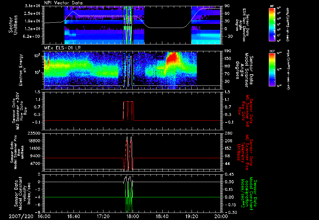Screen dimensions: 319x220
Task: Click the NF color scale bar
Action: point(272,24)
